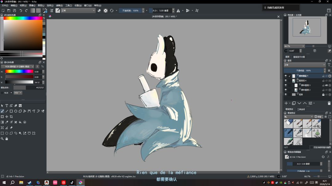The height and width of the screenshot is (186, 332).
Task: Hide the 颜料图层 1 layer
Action: 286,76
